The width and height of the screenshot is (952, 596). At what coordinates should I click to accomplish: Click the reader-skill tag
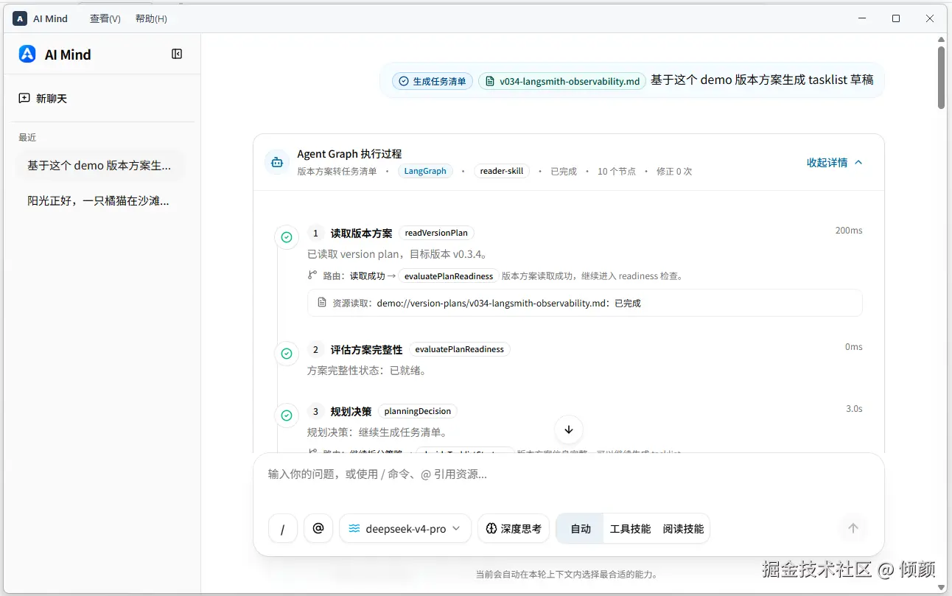(x=502, y=171)
